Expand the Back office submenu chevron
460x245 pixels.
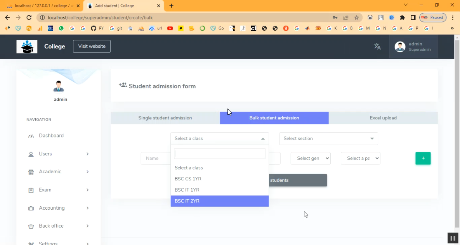click(87, 226)
